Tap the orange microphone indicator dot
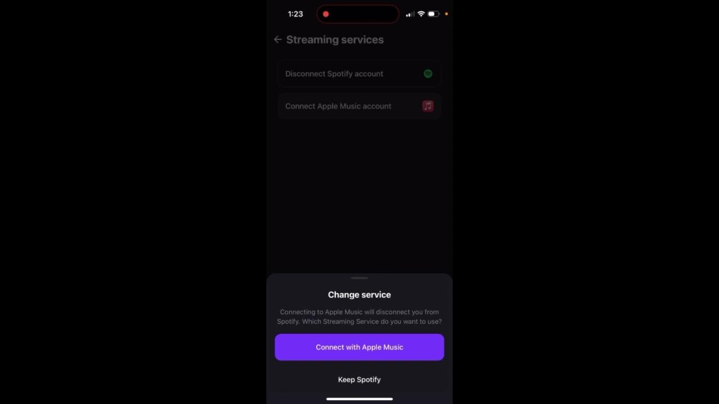Screen dimensions: 719x404 (447, 14)
